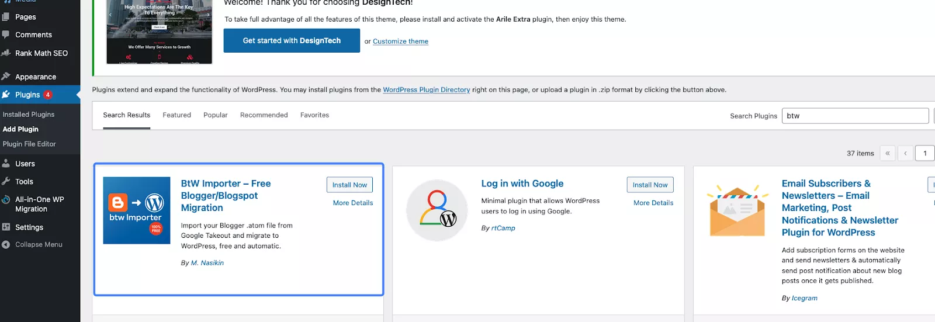Screen dimensions: 935x322
Task: Select Add Plugin submenu item
Action: 20,129
